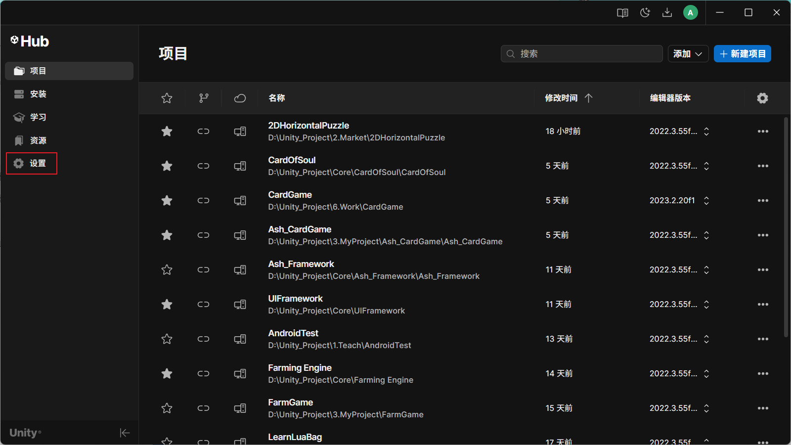Click the cloud column header icon

[240, 98]
